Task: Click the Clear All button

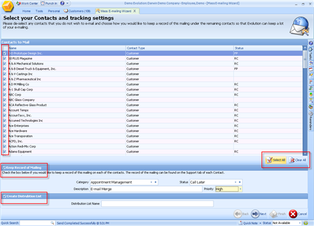Action: click(x=298, y=160)
